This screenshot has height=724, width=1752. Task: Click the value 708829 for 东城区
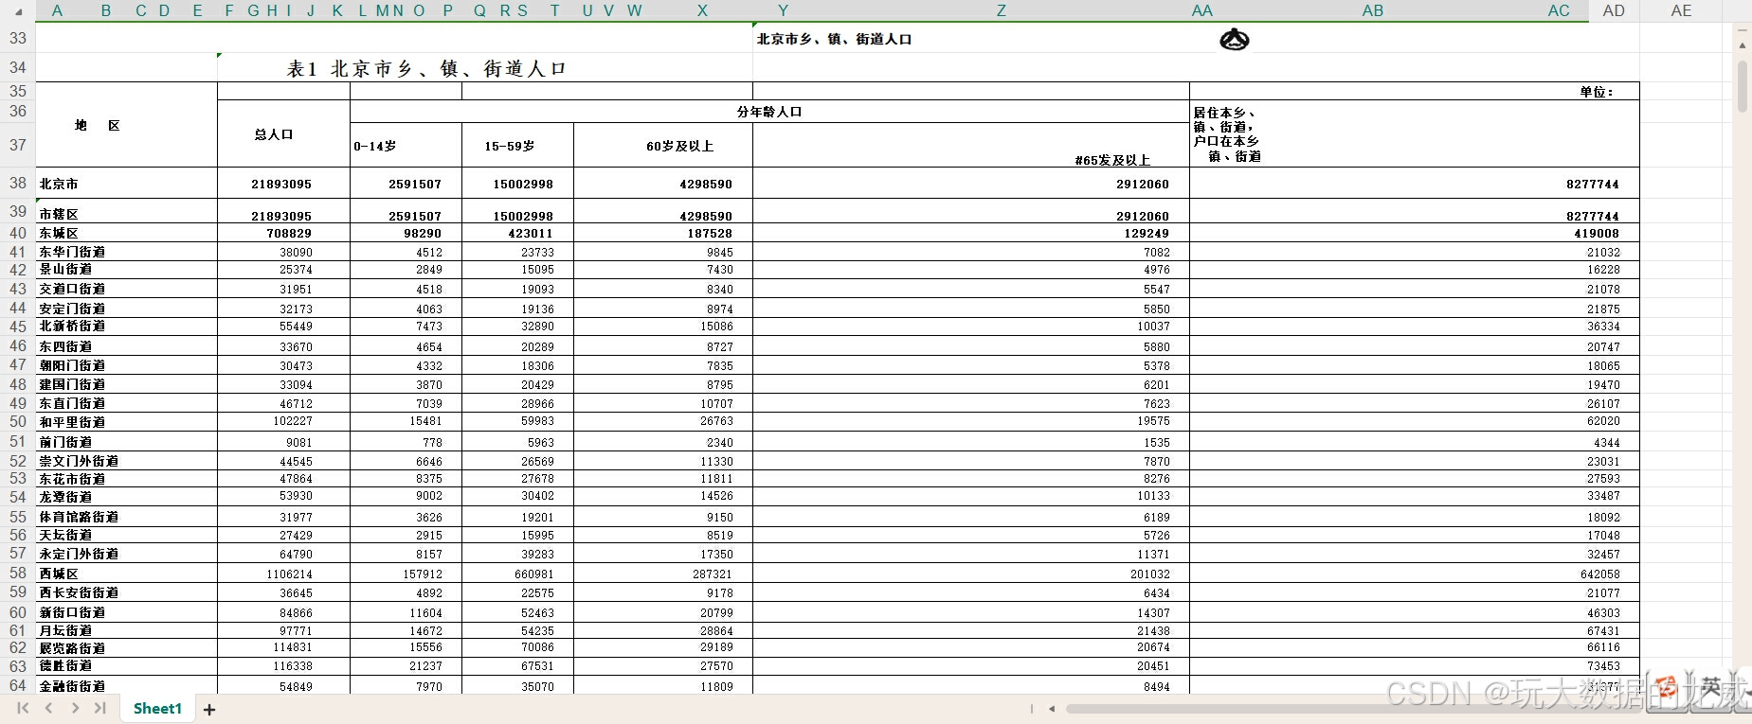pyautogui.click(x=289, y=233)
